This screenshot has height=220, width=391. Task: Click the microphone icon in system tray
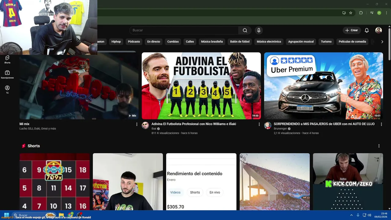[x=358, y=215]
